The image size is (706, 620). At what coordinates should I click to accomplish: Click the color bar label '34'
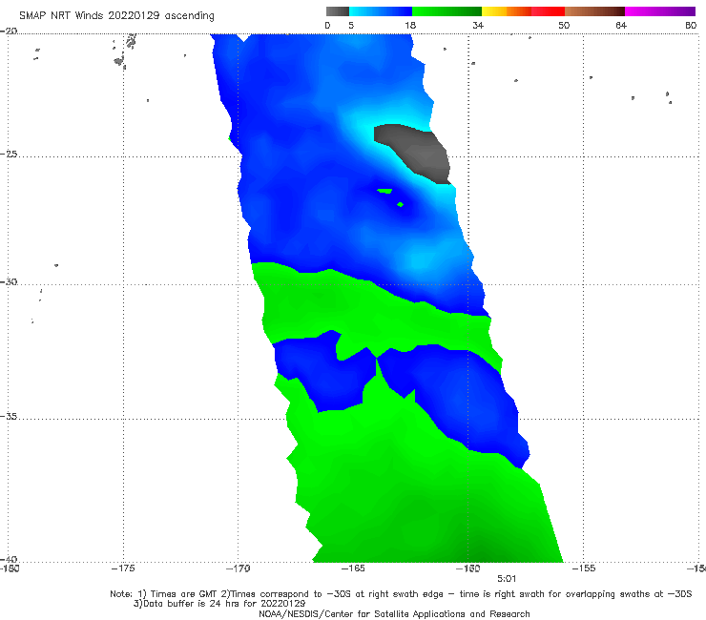click(x=478, y=25)
